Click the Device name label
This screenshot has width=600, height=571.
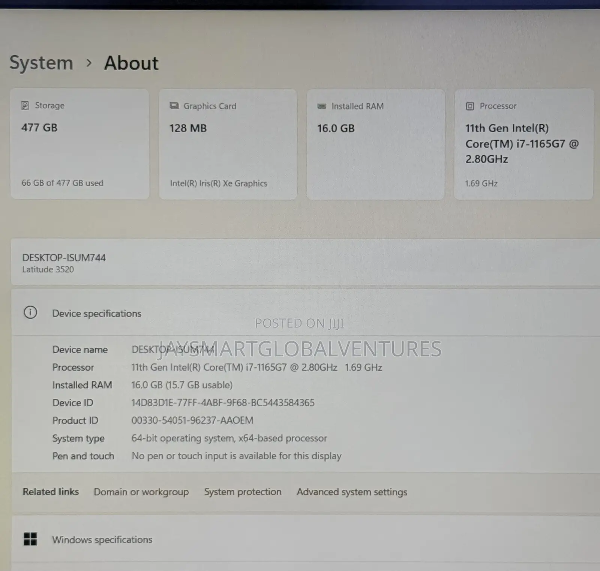click(80, 350)
